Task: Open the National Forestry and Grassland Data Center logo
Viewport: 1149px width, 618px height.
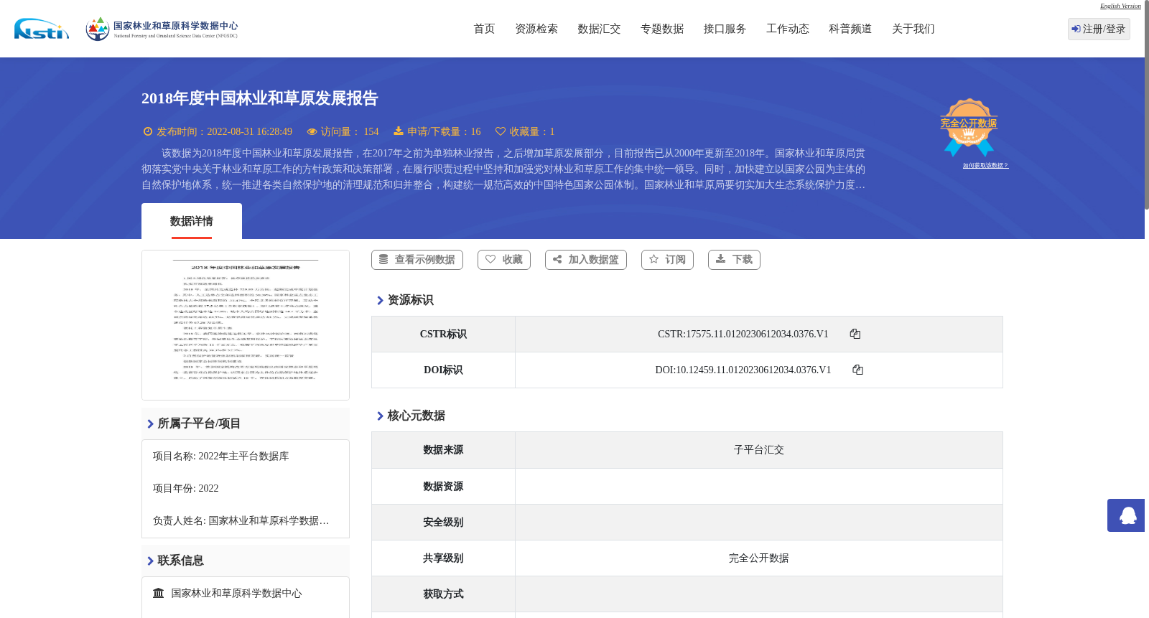Action: 162,29
